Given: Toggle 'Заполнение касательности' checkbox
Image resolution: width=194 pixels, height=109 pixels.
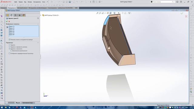Looking at the screenshot, I should pos(11,51).
